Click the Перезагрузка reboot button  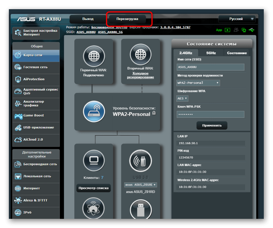click(x=127, y=19)
